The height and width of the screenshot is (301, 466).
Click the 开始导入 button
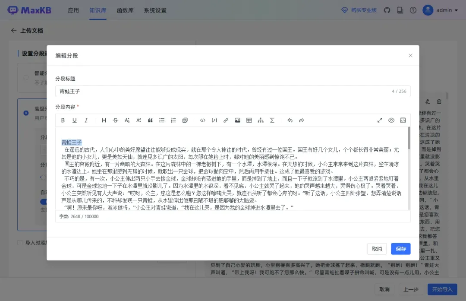(442, 289)
